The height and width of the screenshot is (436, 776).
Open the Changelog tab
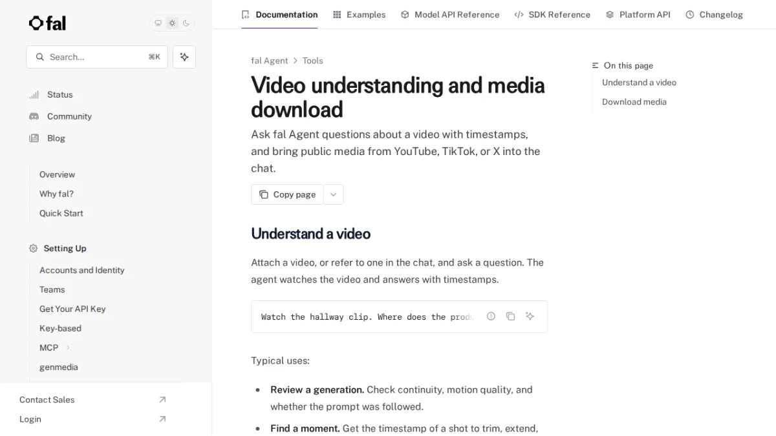[x=715, y=14]
